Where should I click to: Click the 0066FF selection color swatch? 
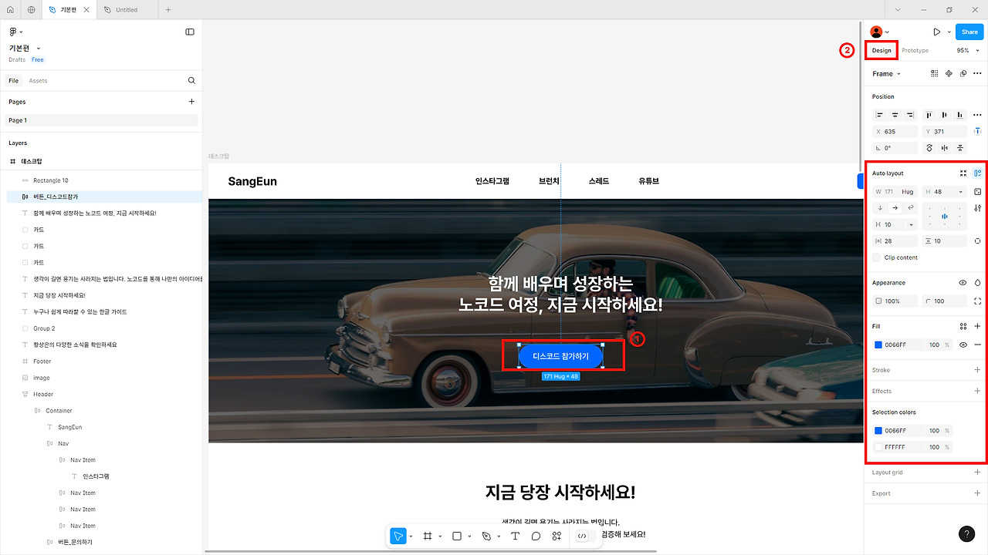pos(880,430)
